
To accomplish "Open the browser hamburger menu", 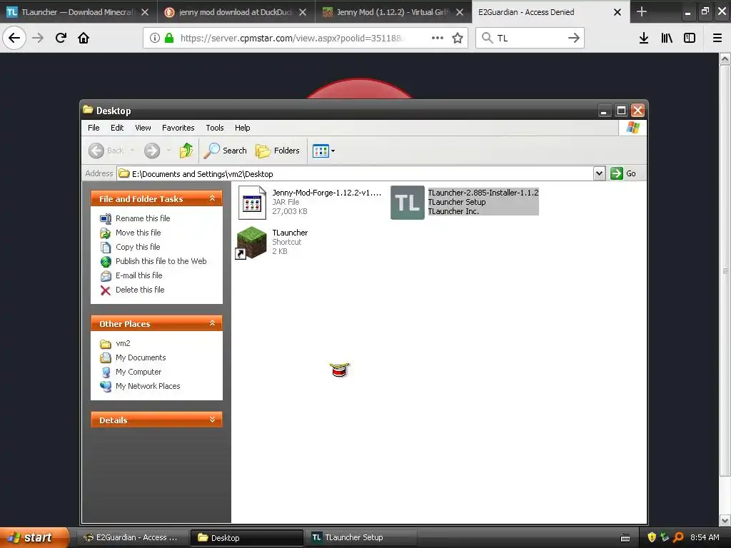I will click(x=717, y=38).
